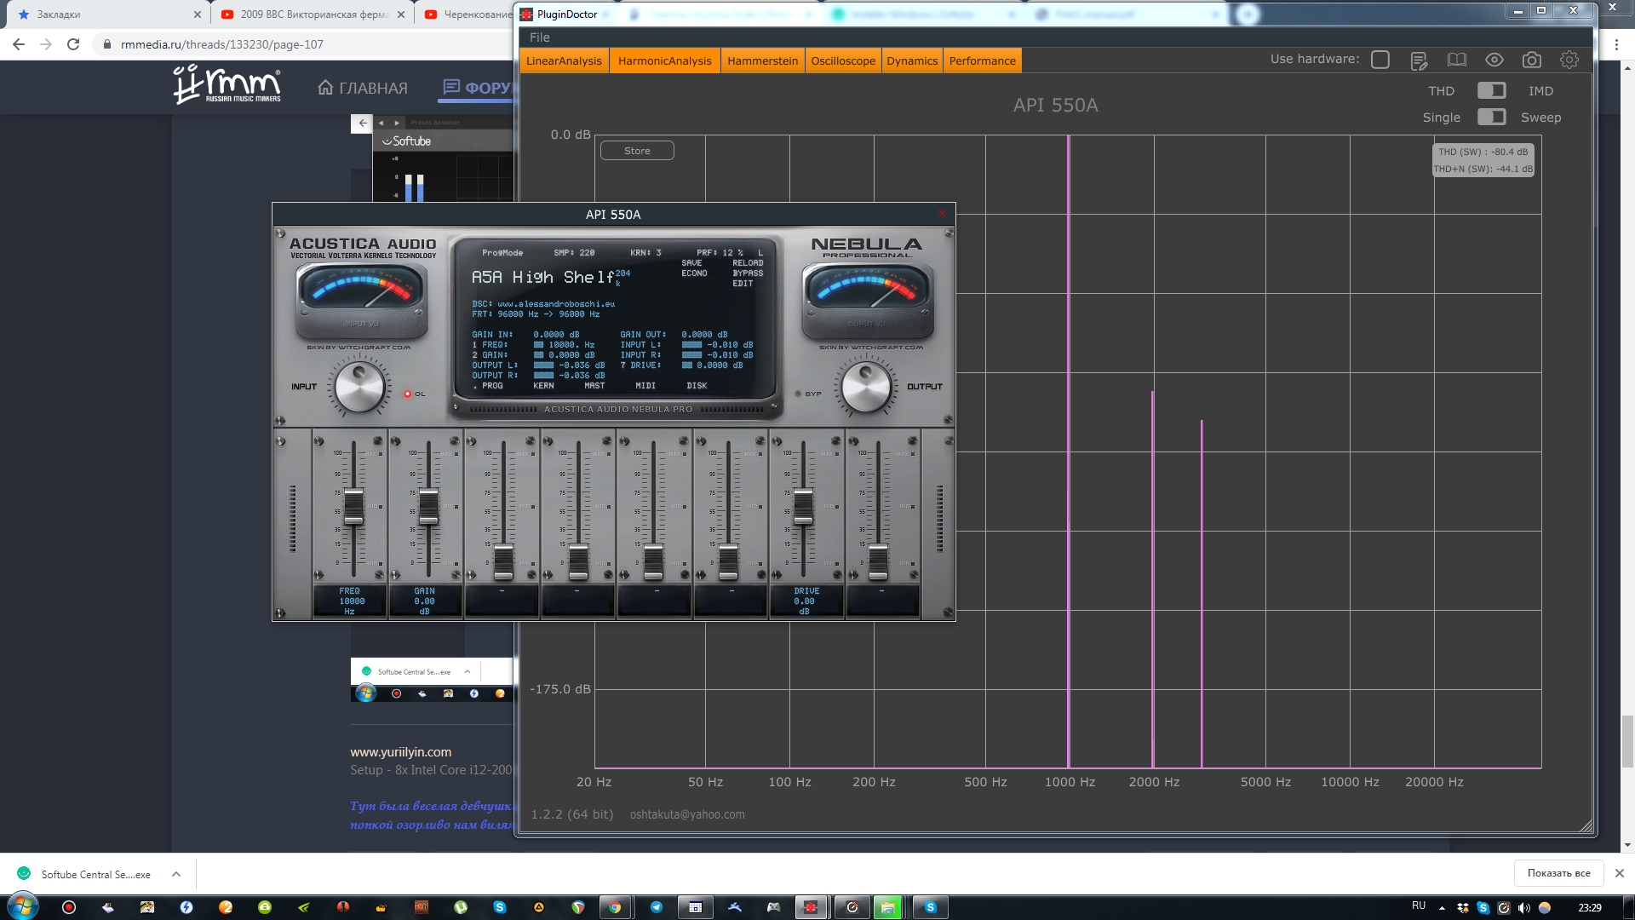Viewport: 1635px width, 920px height.
Task: Click SAVE on the Nebula display
Action: point(691,263)
